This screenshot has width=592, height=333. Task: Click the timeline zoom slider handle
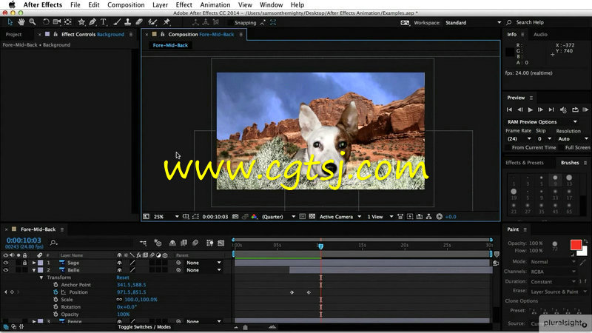point(246,327)
